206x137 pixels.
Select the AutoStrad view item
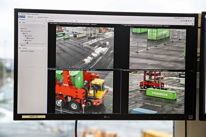tap(30, 38)
